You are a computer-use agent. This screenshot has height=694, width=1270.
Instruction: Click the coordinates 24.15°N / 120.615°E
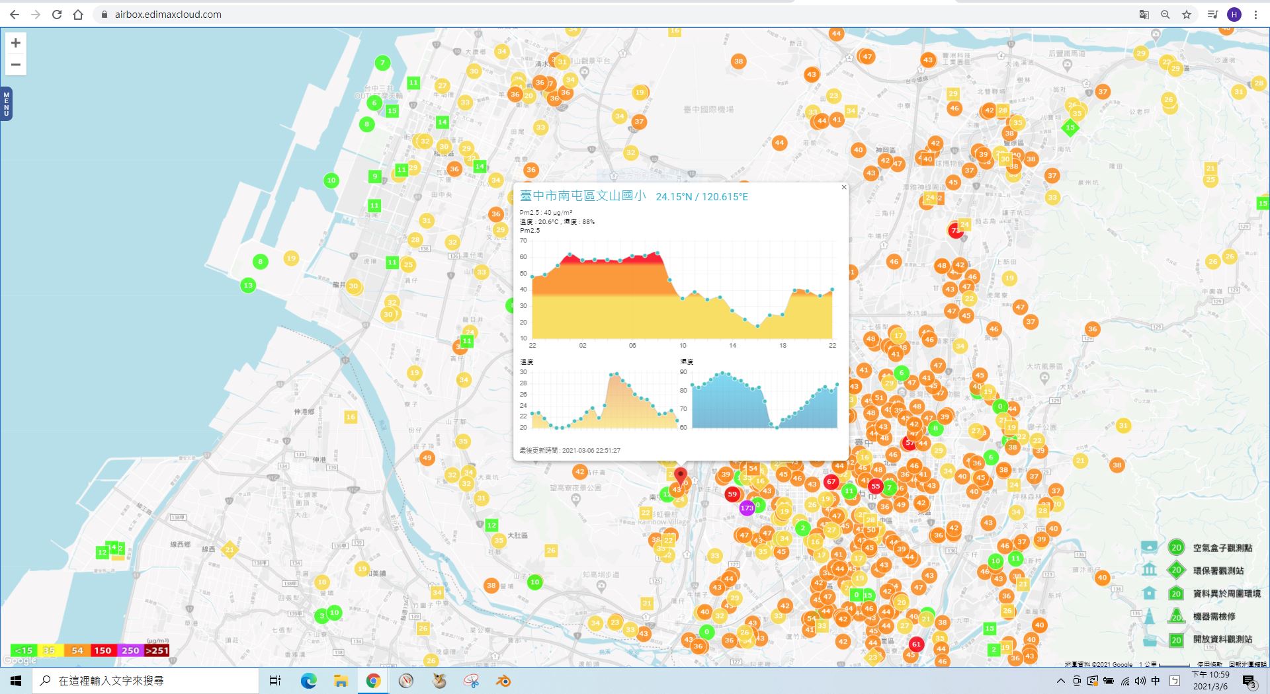pos(702,196)
